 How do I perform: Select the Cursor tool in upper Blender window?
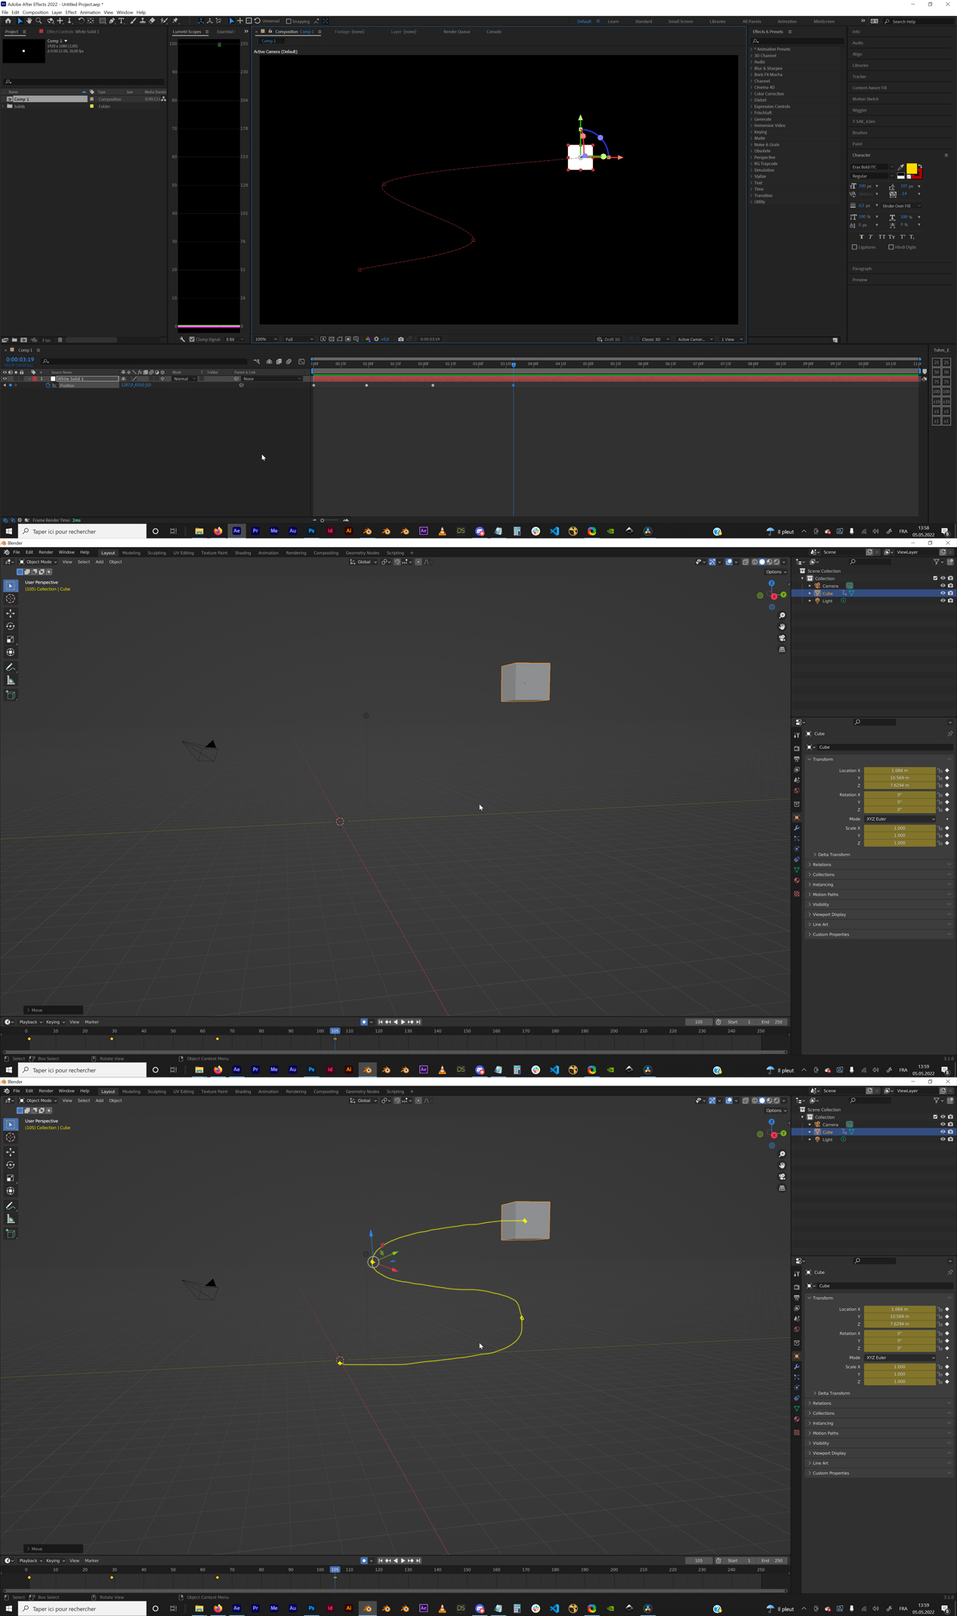11,599
